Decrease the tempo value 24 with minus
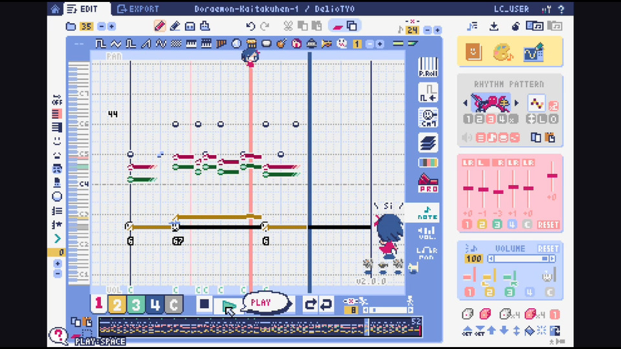The height and width of the screenshot is (349, 621). 428,30
